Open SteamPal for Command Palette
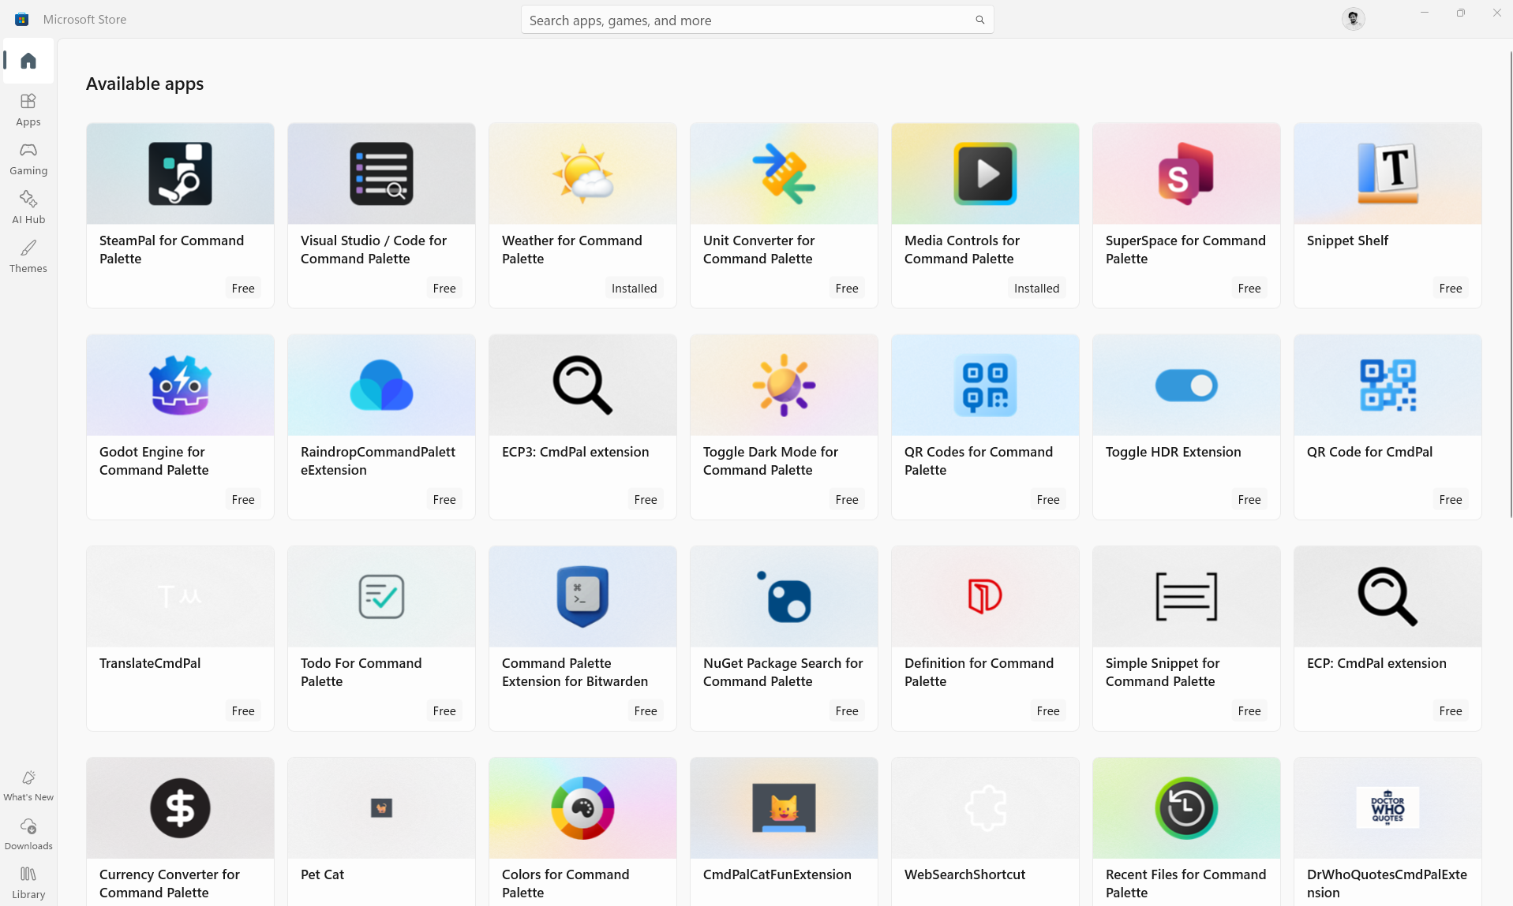The image size is (1513, 906). [x=180, y=214]
